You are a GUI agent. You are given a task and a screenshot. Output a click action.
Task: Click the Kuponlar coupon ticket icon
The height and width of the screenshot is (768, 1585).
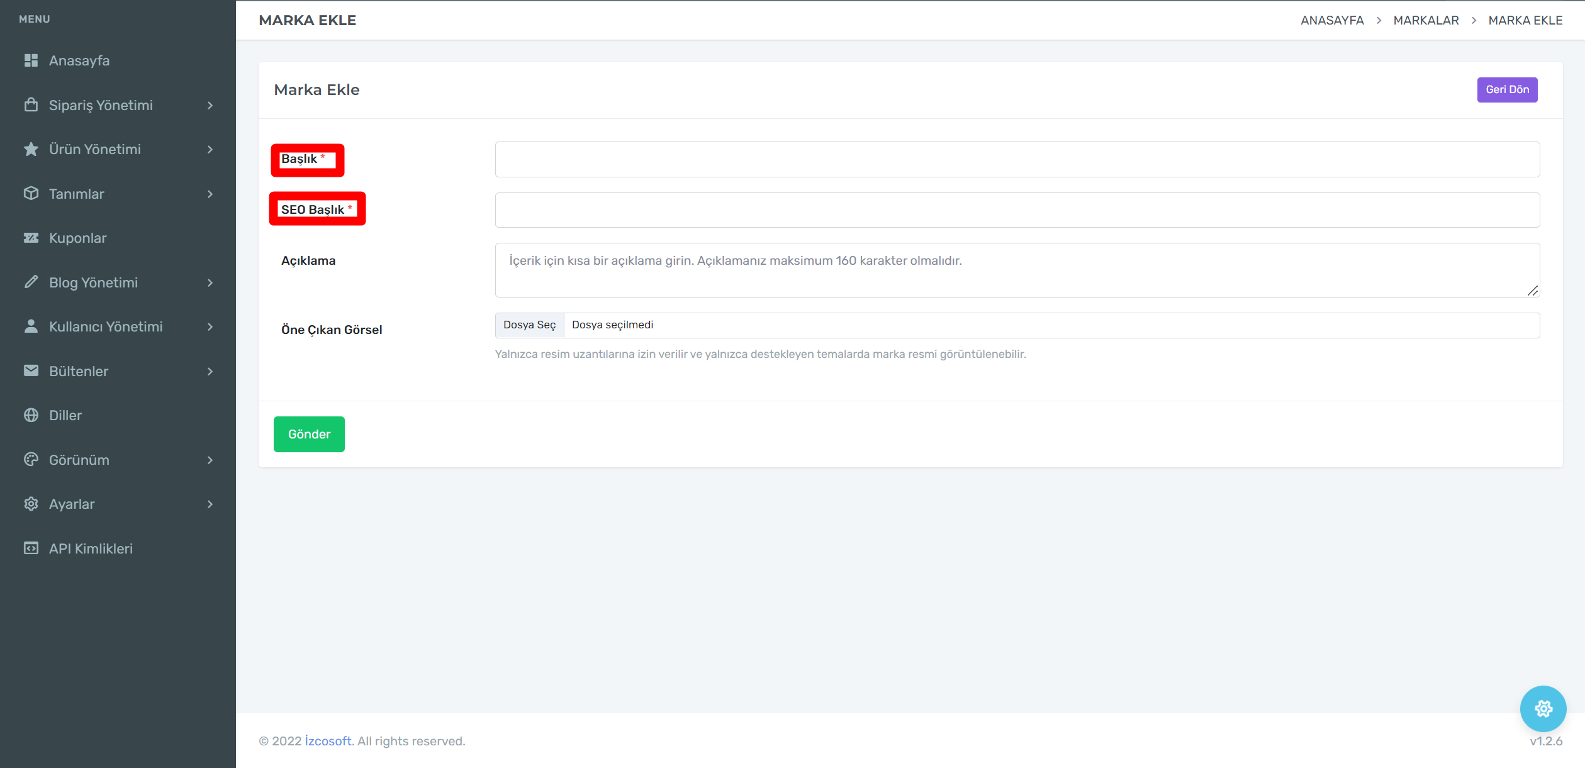(x=31, y=238)
